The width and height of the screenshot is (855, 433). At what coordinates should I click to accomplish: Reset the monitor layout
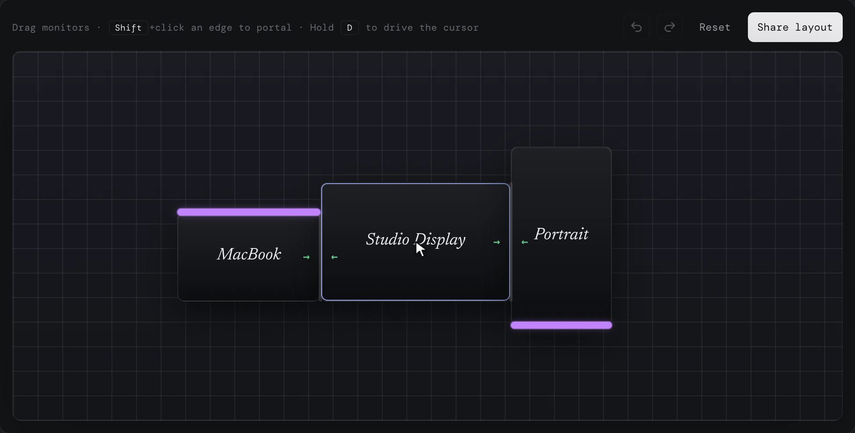coord(715,27)
